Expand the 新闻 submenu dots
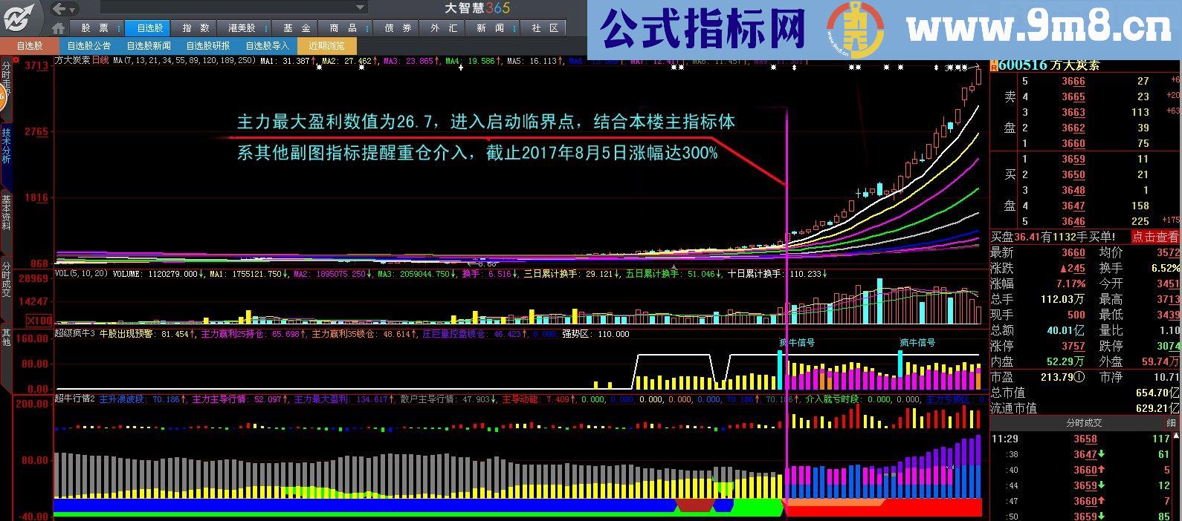Screen dimensions: 1182x521 tap(514, 28)
